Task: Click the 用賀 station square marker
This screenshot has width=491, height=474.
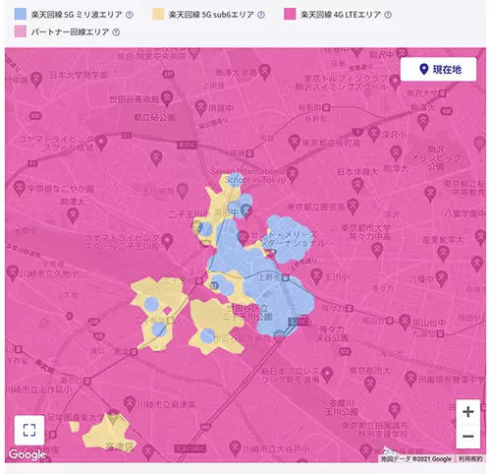Action: point(250,153)
